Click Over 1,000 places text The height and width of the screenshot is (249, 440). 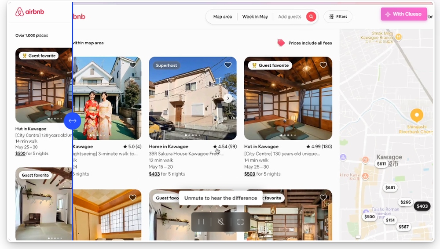[31, 35]
